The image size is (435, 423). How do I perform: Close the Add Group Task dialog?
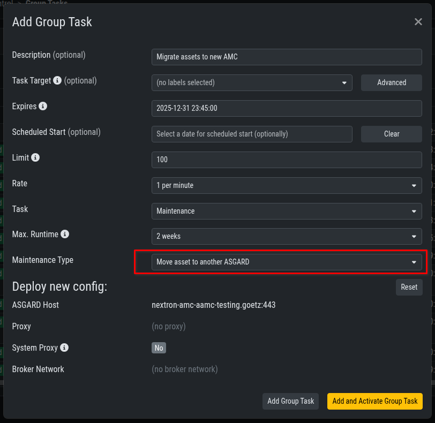418,22
